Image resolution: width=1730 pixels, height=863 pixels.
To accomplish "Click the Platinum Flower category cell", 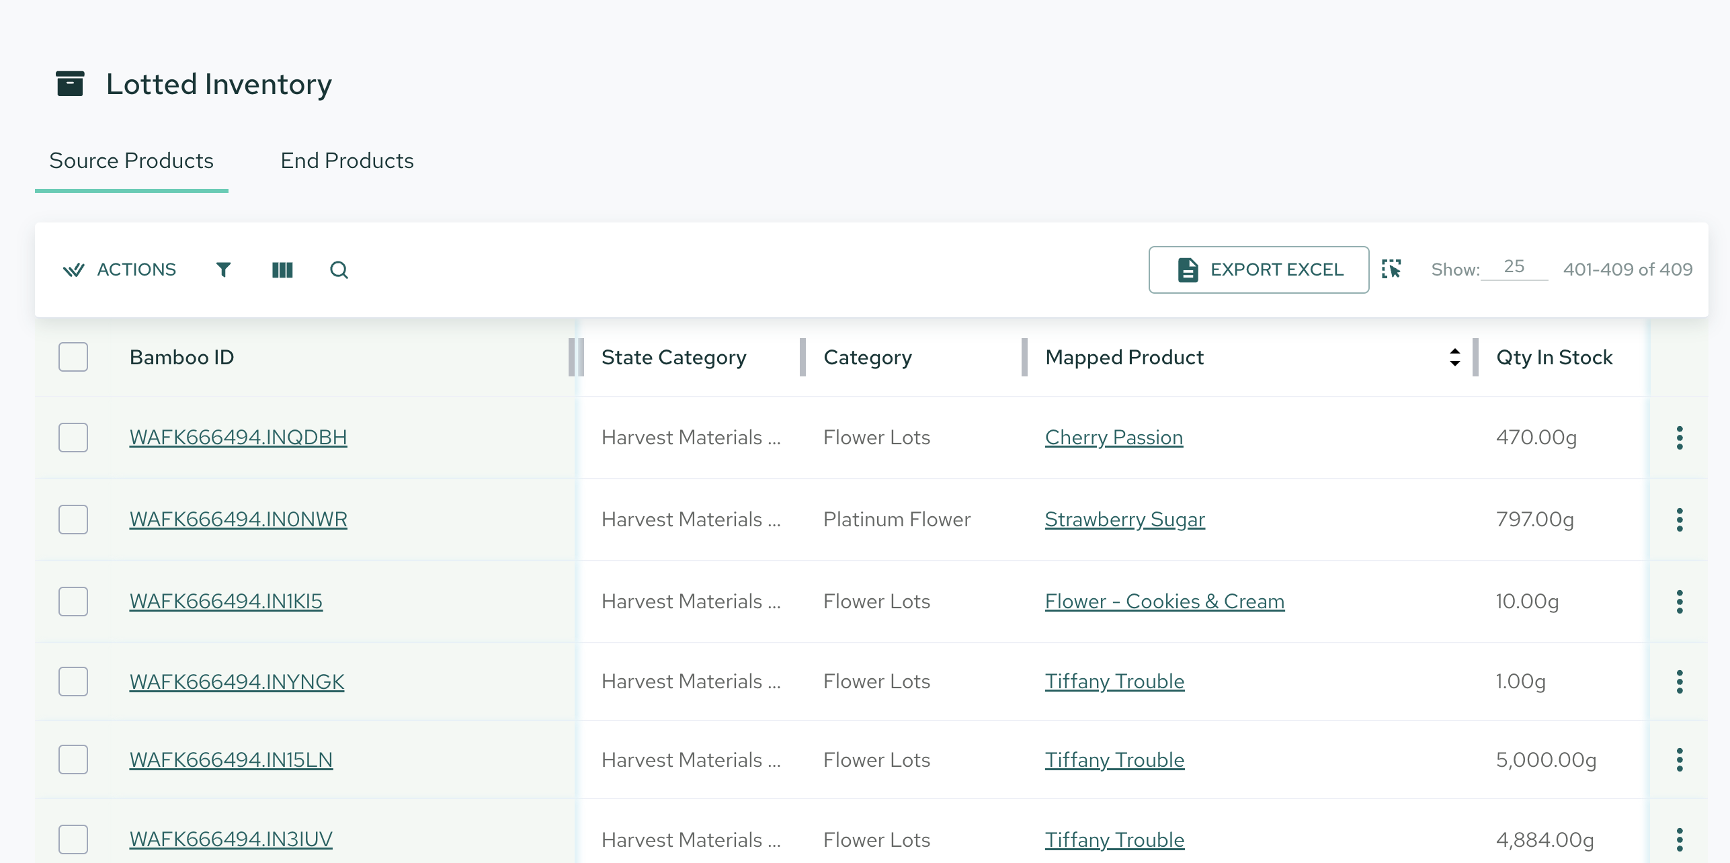I will tap(897, 520).
